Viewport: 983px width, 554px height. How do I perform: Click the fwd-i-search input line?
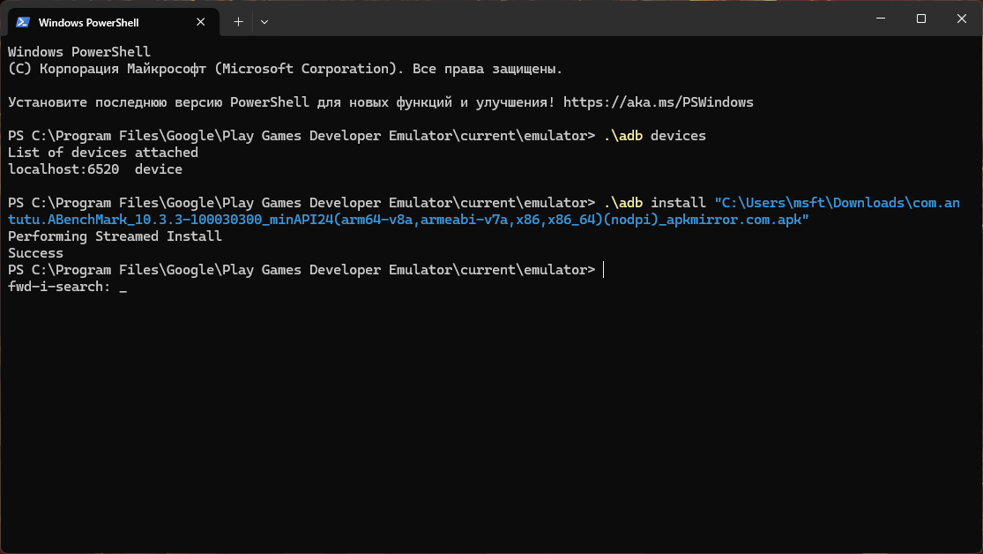coord(67,287)
